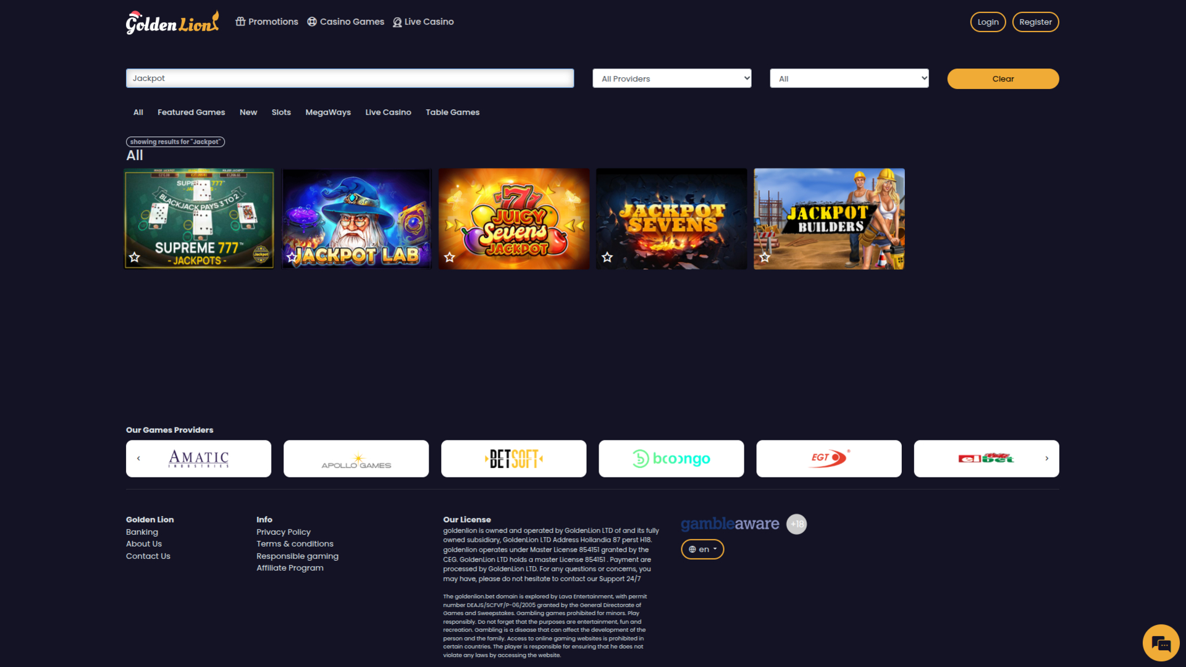Click the GambleAware +18 badge
Image resolution: width=1186 pixels, height=667 pixels.
[x=797, y=524]
